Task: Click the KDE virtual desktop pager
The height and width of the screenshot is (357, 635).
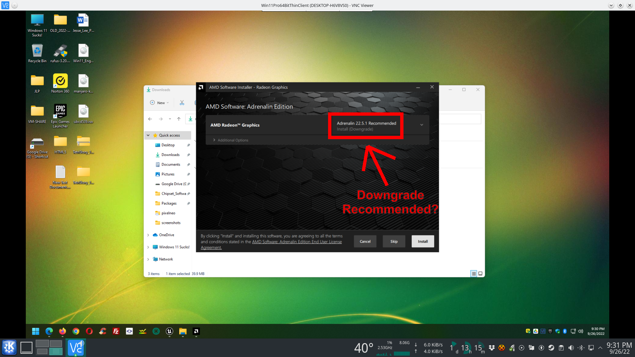Action: tap(49, 347)
